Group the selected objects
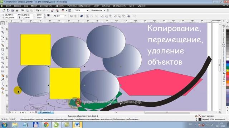Screen dimensions: 229x128 pyautogui.click(x=87, y=16)
